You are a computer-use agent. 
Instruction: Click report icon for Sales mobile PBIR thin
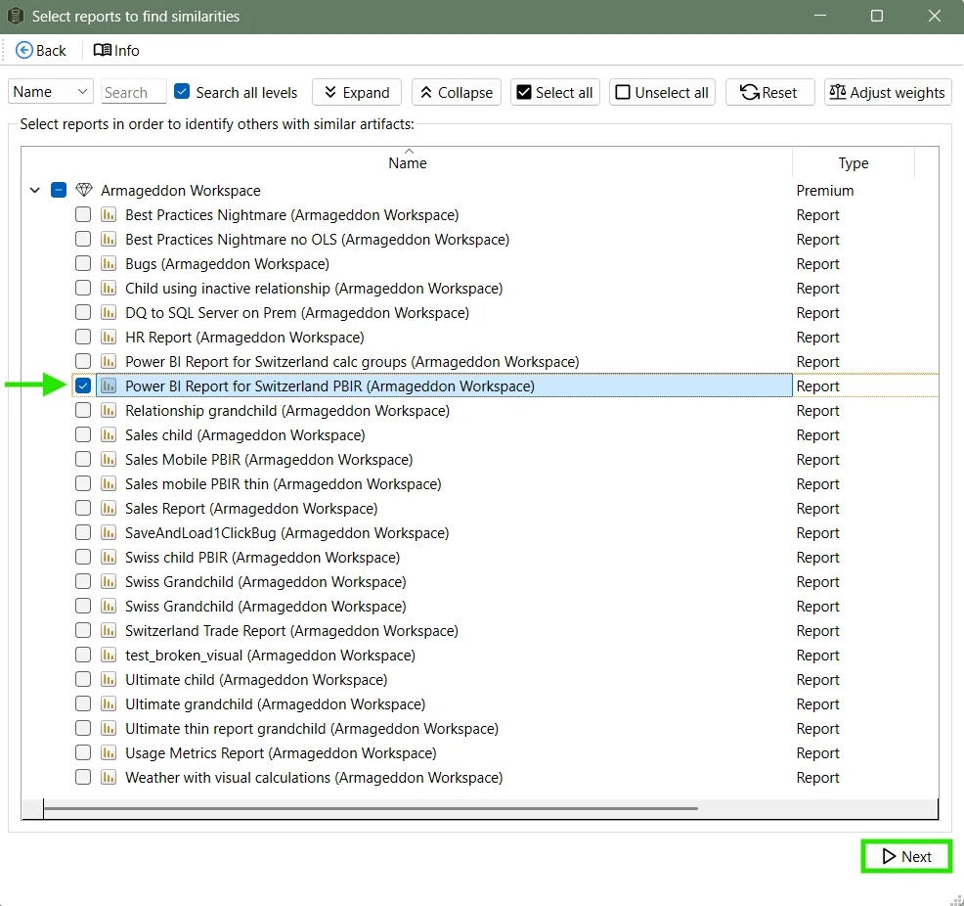109,483
